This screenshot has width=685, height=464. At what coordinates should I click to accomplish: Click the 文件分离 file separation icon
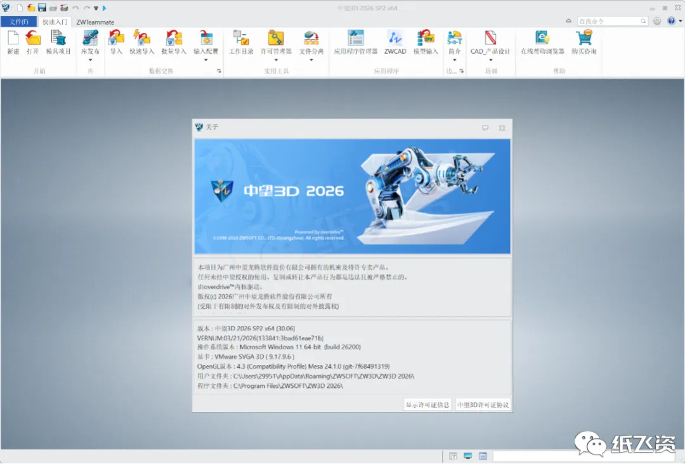(311, 39)
